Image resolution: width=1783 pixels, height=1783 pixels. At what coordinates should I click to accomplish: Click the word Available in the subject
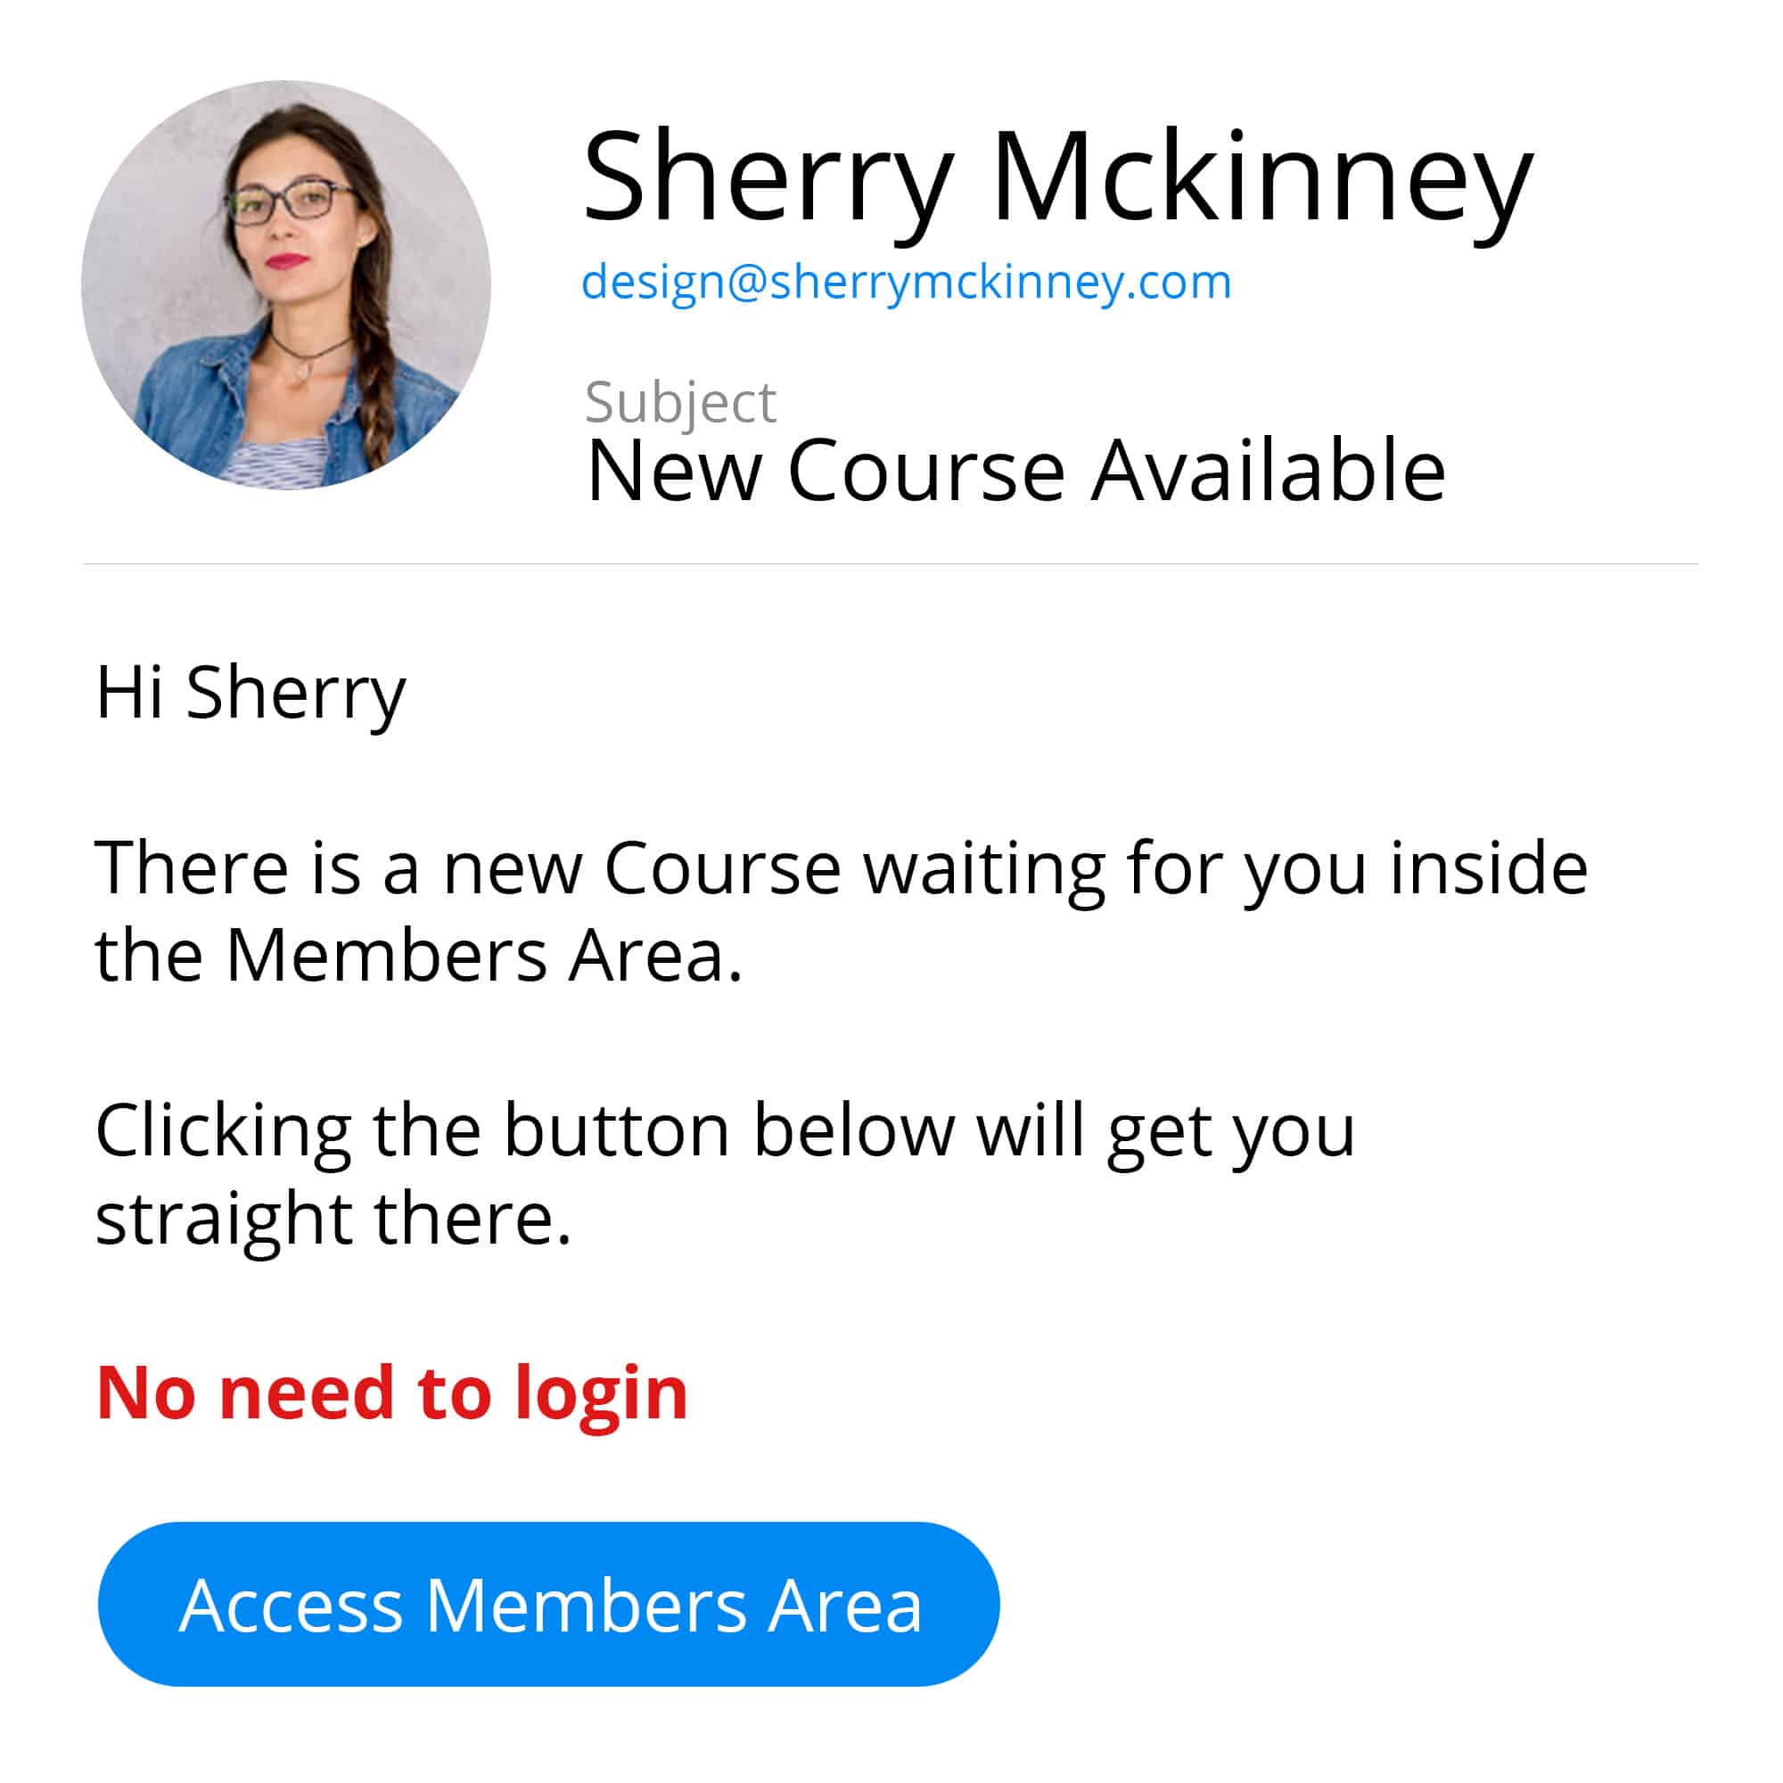pyautogui.click(x=1268, y=471)
